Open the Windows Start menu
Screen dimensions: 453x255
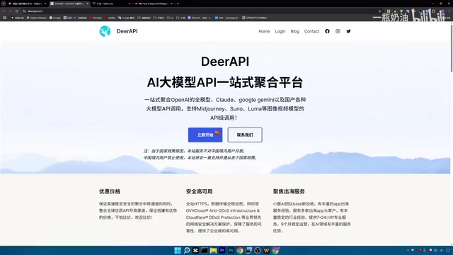pyautogui.click(x=178, y=250)
